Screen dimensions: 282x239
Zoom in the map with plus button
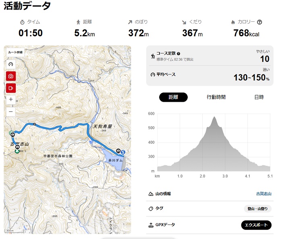[x=11, y=99]
